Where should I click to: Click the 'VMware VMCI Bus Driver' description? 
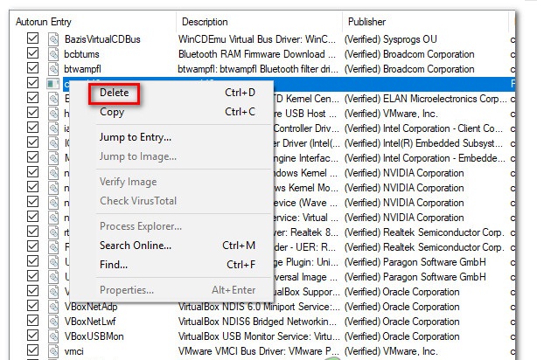[x=259, y=351]
